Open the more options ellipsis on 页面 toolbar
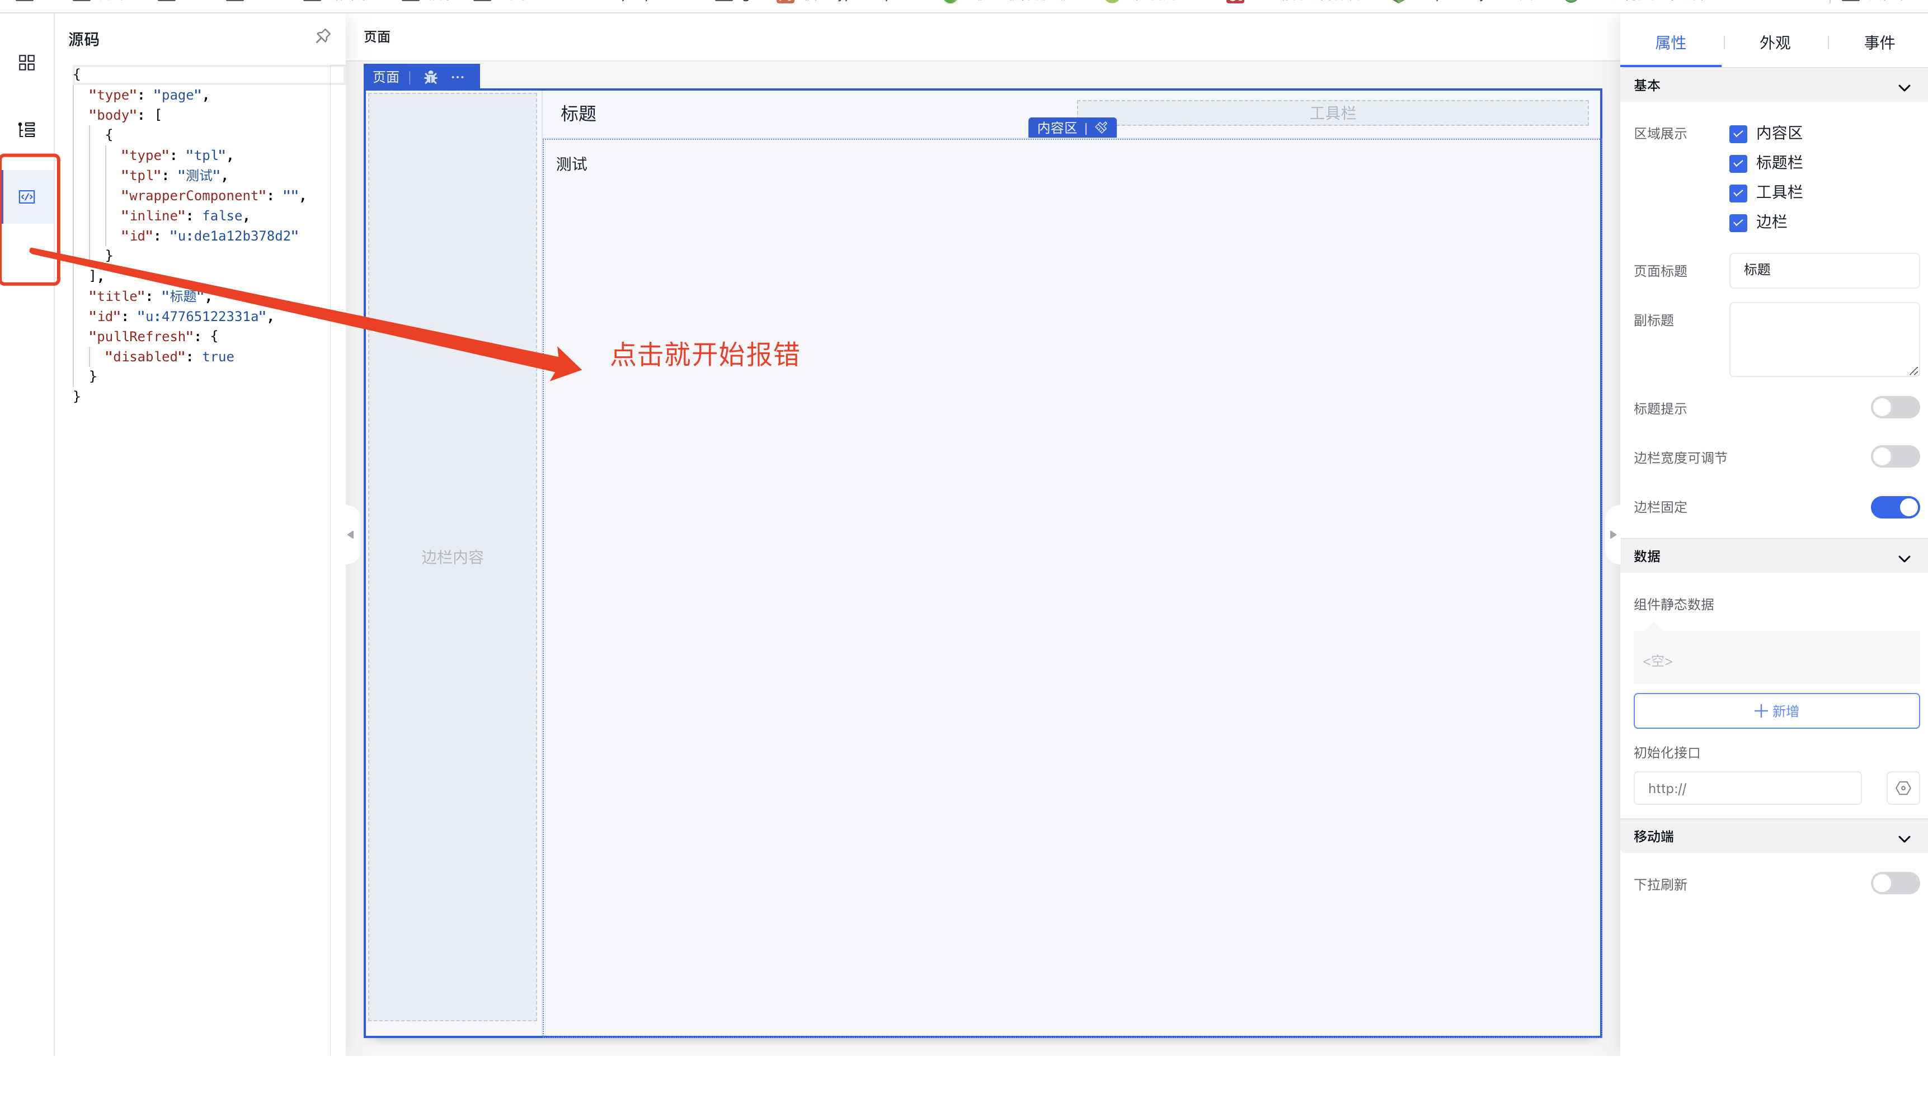Screen dimensions: 1928x1094 (x=458, y=77)
